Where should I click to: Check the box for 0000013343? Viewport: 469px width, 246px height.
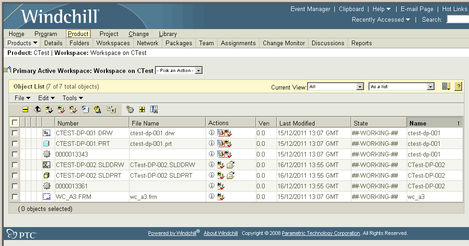pyautogui.click(x=15, y=154)
